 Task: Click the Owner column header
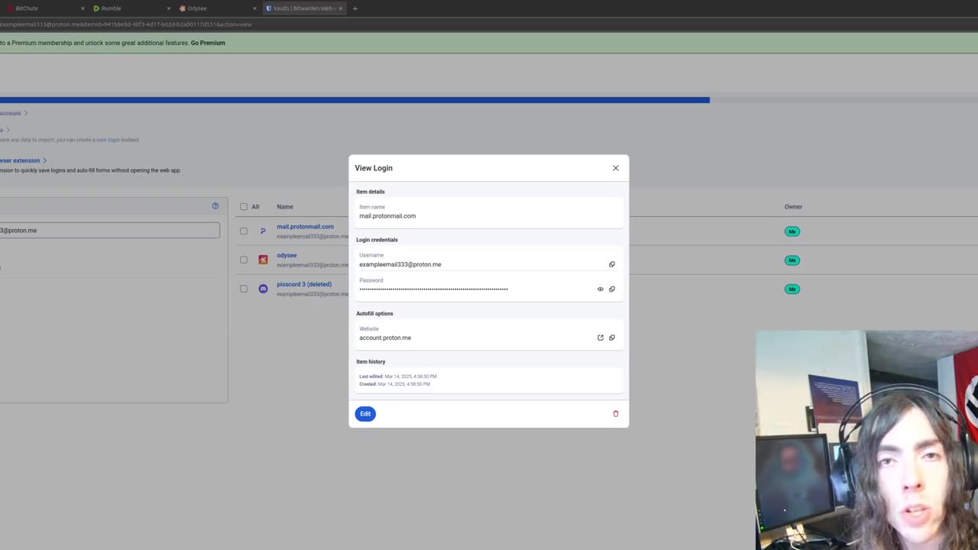(x=793, y=206)
